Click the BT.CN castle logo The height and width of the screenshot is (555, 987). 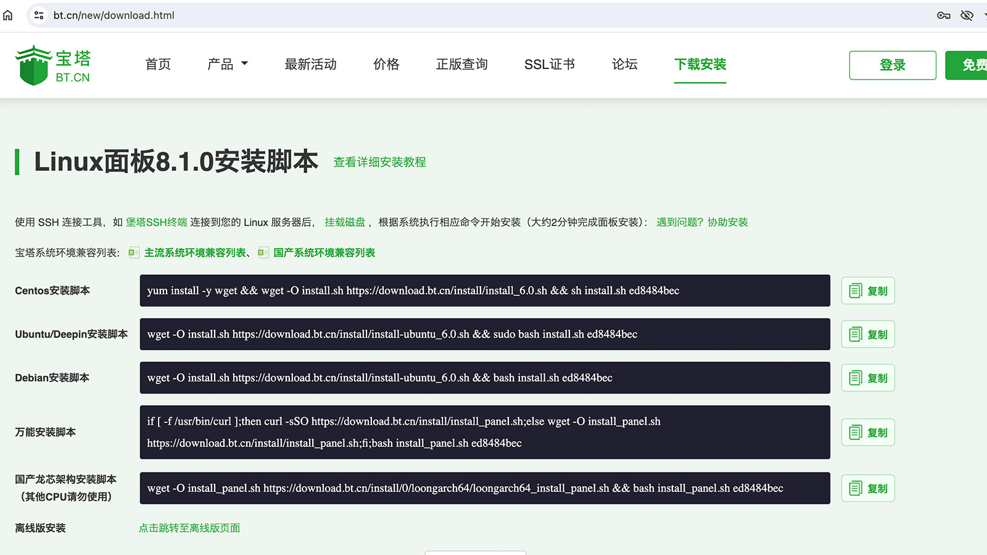53,65
